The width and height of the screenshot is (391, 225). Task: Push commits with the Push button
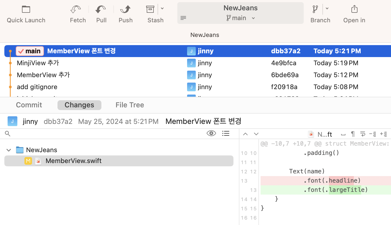point(126,14)
